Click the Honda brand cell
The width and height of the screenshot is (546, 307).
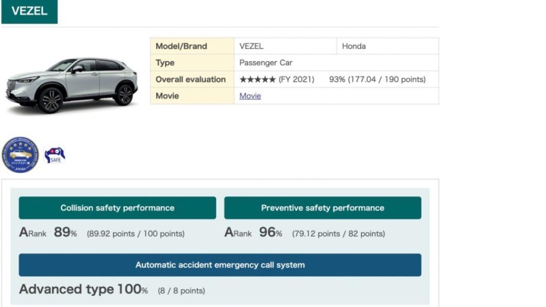387,46
